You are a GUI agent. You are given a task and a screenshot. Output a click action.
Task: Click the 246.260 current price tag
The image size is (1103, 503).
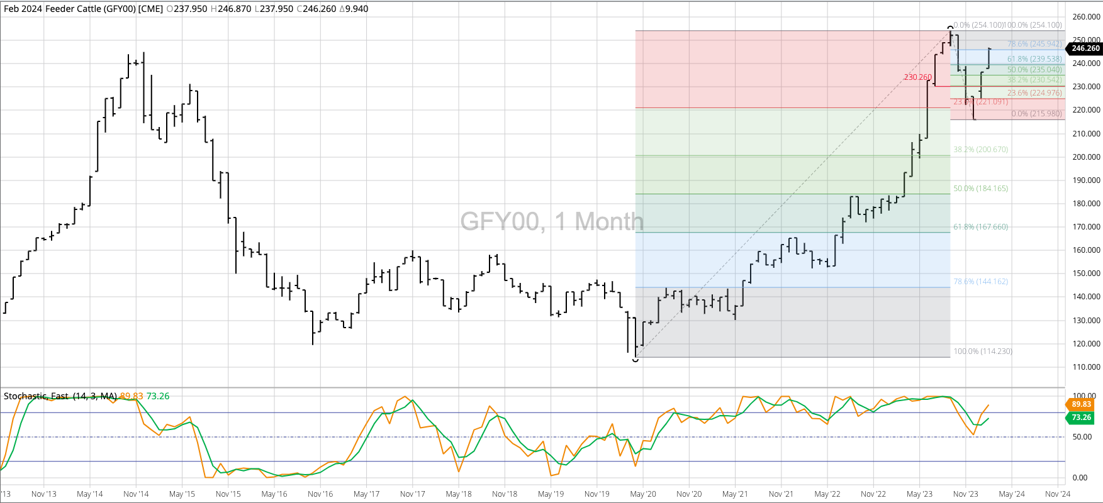click(1085, 48)
